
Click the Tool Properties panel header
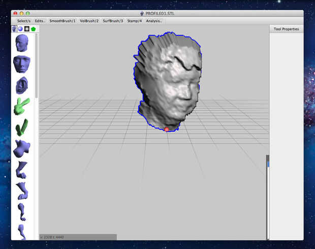[286, 29]
